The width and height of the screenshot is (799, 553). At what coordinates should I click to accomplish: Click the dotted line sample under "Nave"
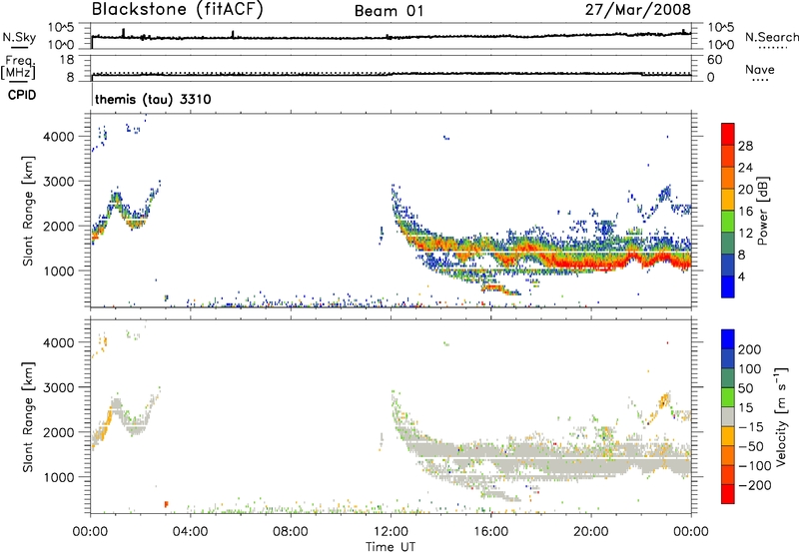pos(761,81)
